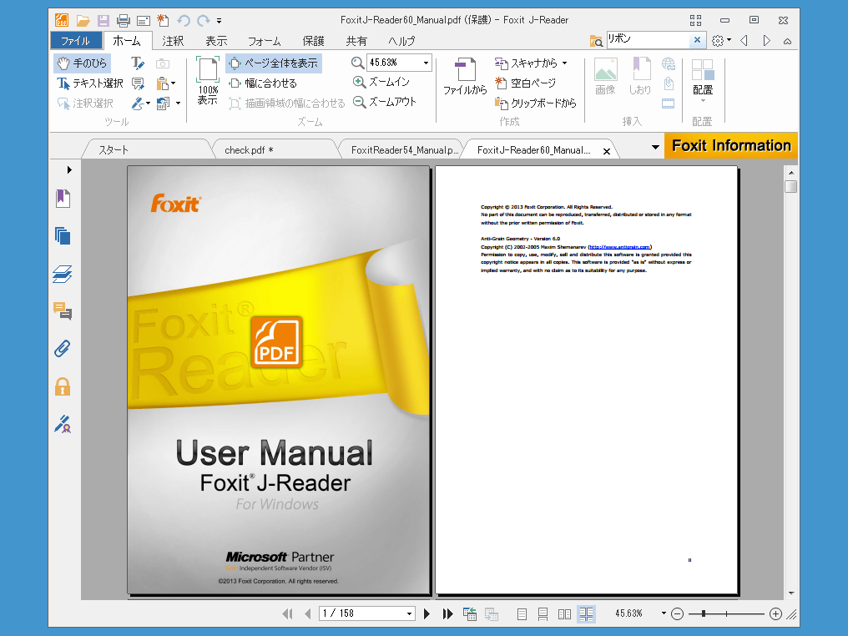Expand the quick access toolbar customize arrow
The width and height of the screenshot is (848, 636).
pos(219,21)
